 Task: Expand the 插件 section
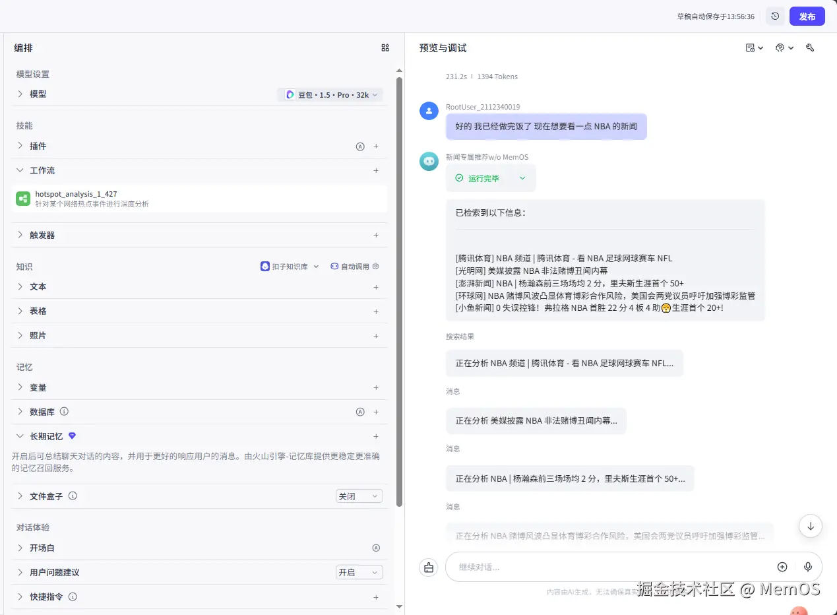(x=20, y=146)
